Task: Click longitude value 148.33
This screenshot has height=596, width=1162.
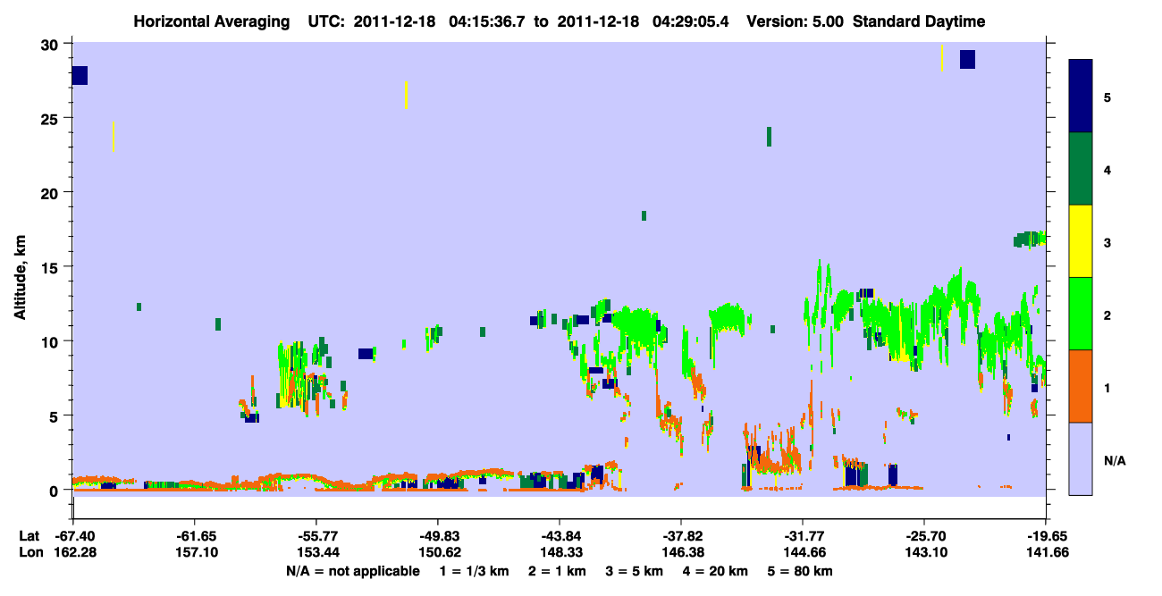Action: (x=560, y=553)
